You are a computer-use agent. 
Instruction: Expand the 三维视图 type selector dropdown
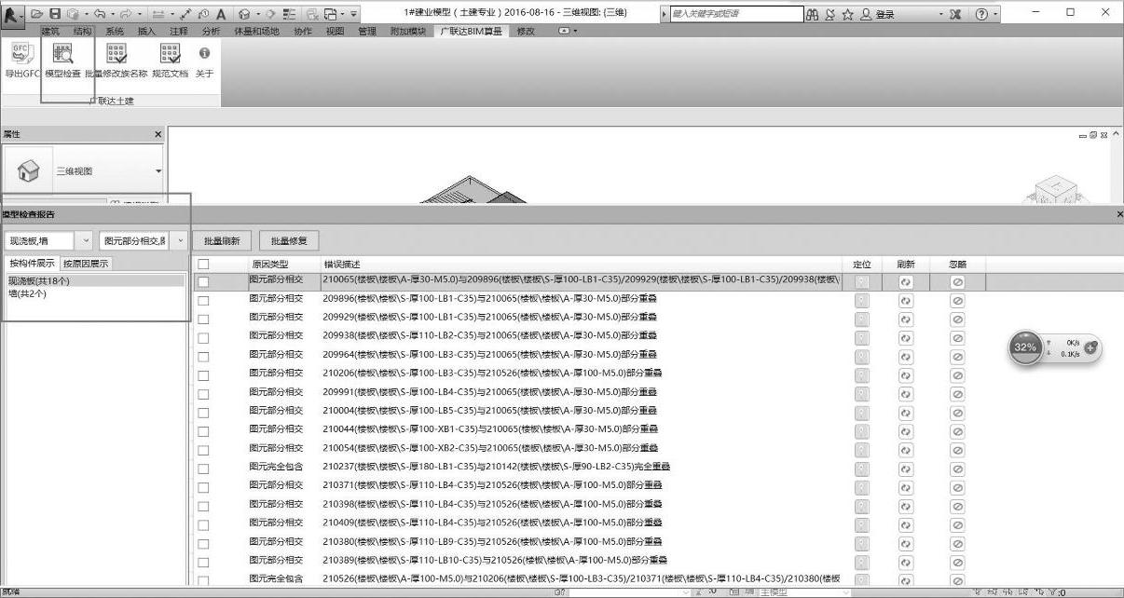coord(158,171)
